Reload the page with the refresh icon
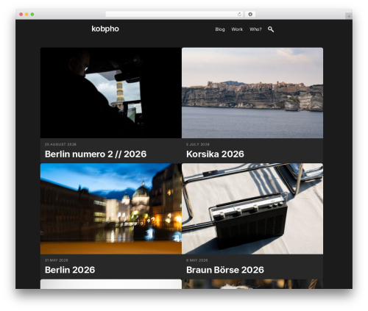This screenshot has width=368, height=311. point(239,15)
